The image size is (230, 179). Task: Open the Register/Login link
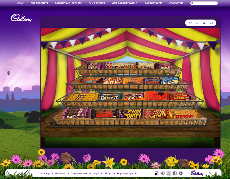(125, 174)
